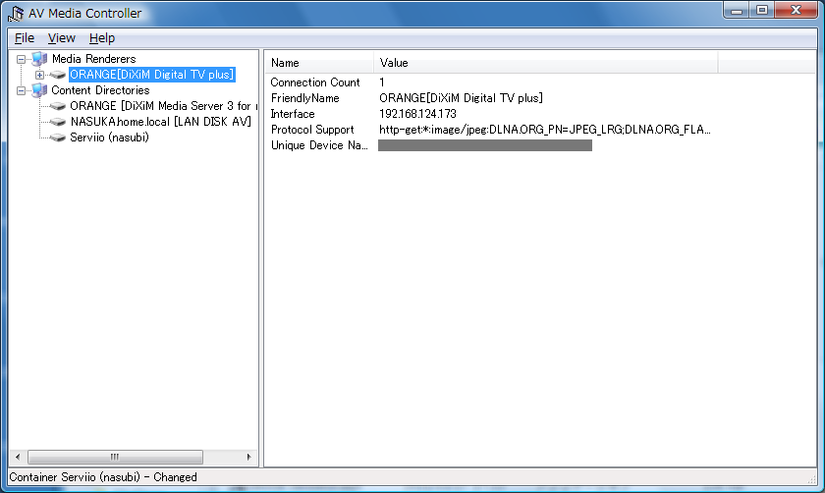Screen dimensions: 825x493
Task: Sort list by the Name column header
Action: pos(318,63)
